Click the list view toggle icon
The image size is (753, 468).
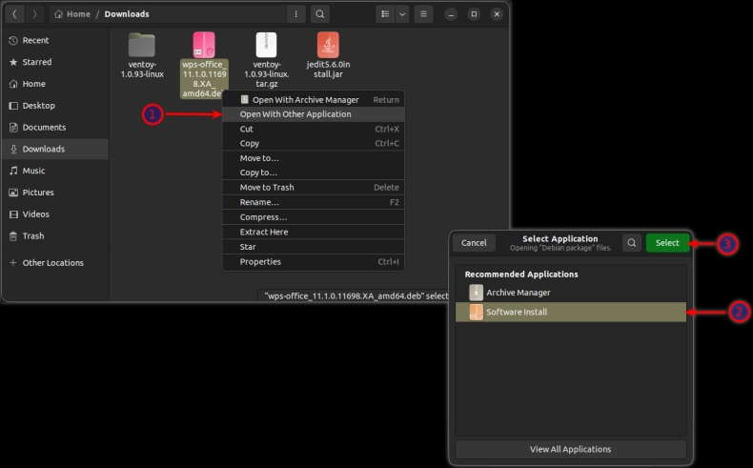(x=384, y=14)
